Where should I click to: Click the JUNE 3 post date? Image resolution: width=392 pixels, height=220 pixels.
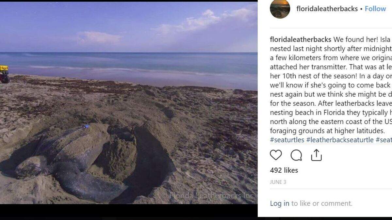pyautogui.click(x=278, y=182)
